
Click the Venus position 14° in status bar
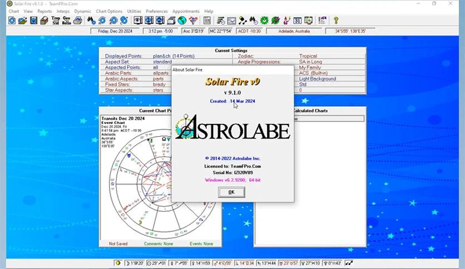[201, 263]
